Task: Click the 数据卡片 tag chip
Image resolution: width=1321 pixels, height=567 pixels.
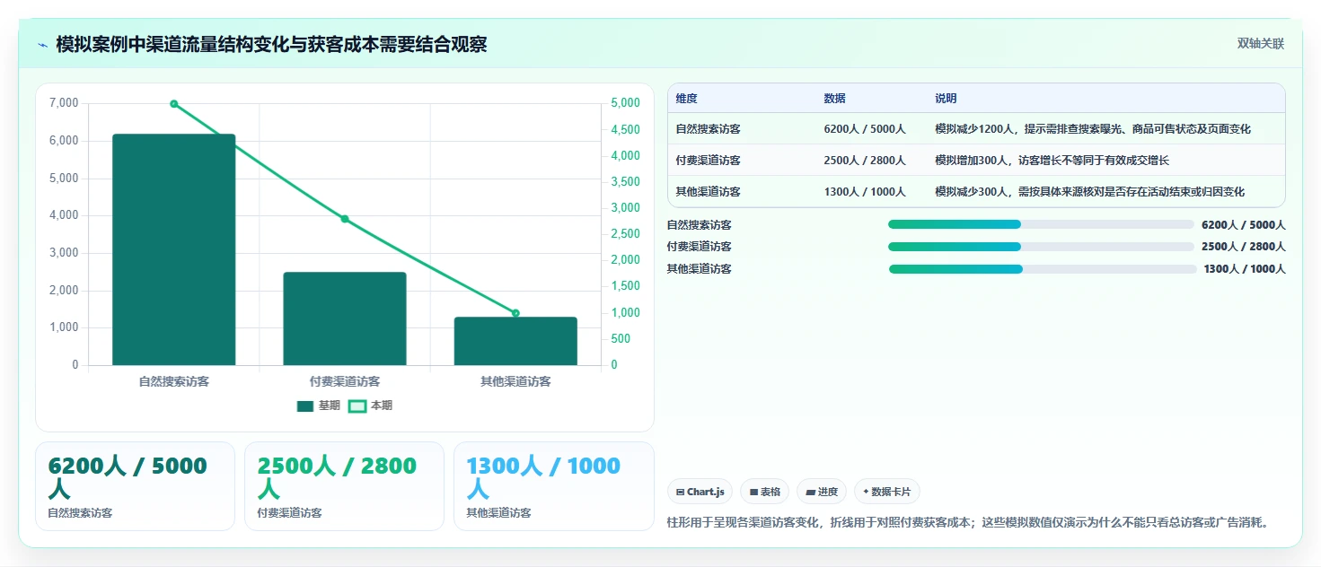Action: pyautogui.click(x=886, y=492)
